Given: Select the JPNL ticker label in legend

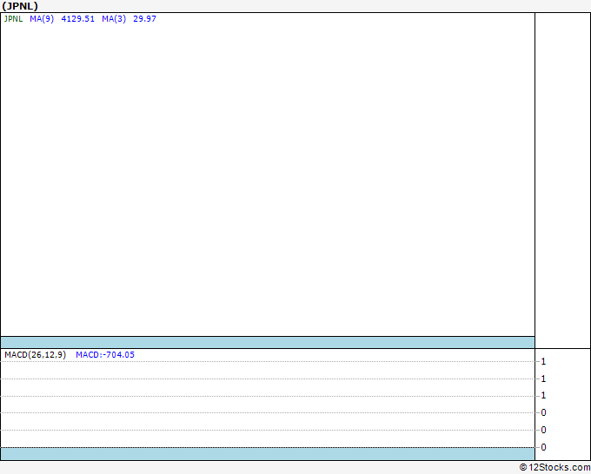Looking at the screenshot, I should point(13,19).
